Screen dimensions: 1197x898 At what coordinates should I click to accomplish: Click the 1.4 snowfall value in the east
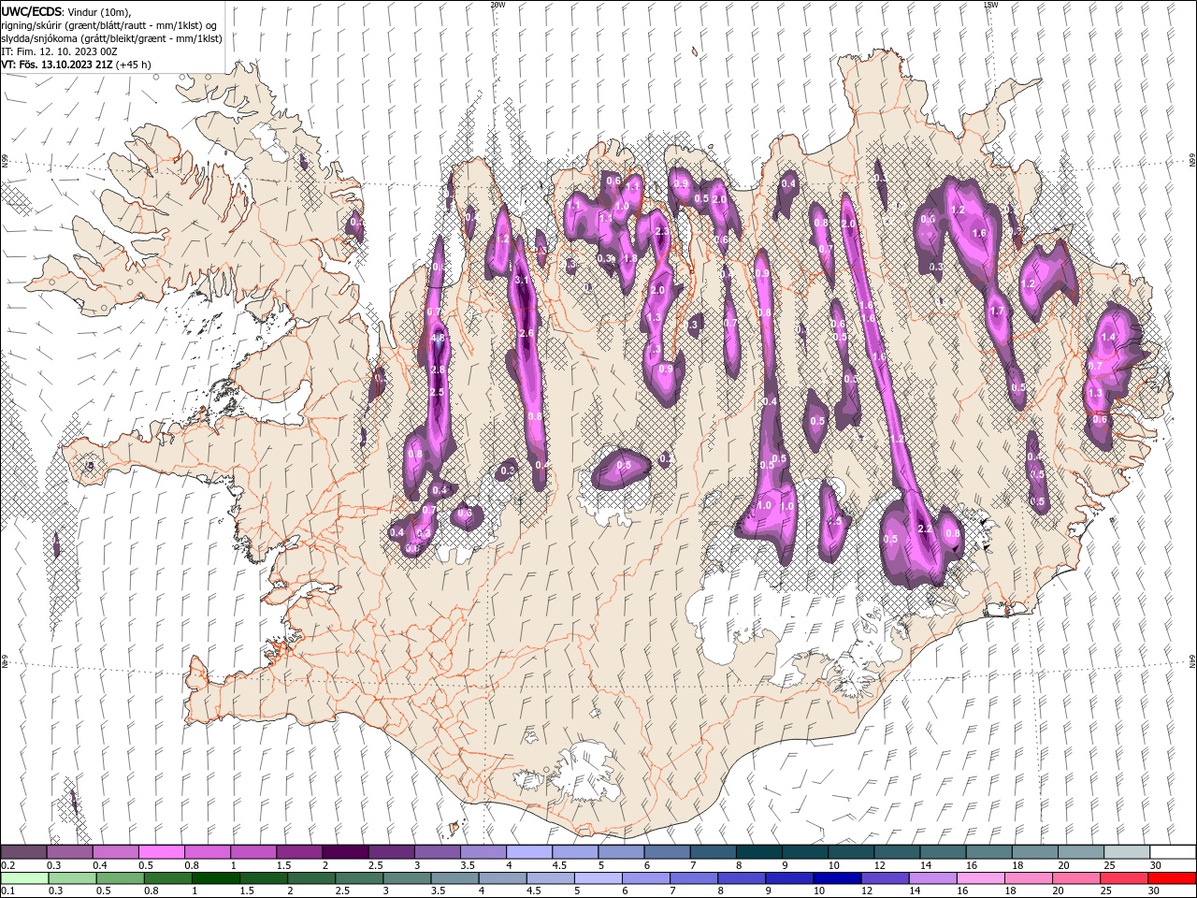click(1109, 337)
